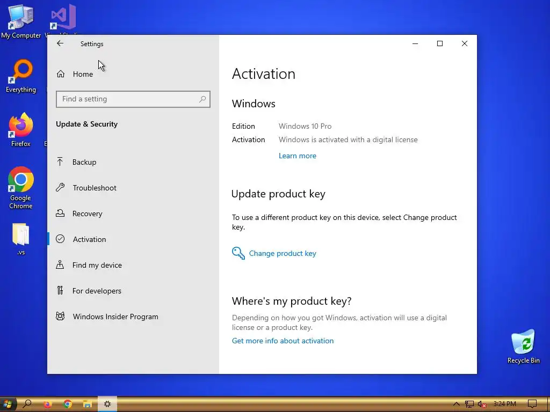Select the Firefox desktop shortcut
This screenshot has width=550, height=412.
click(x=21, y=130)
